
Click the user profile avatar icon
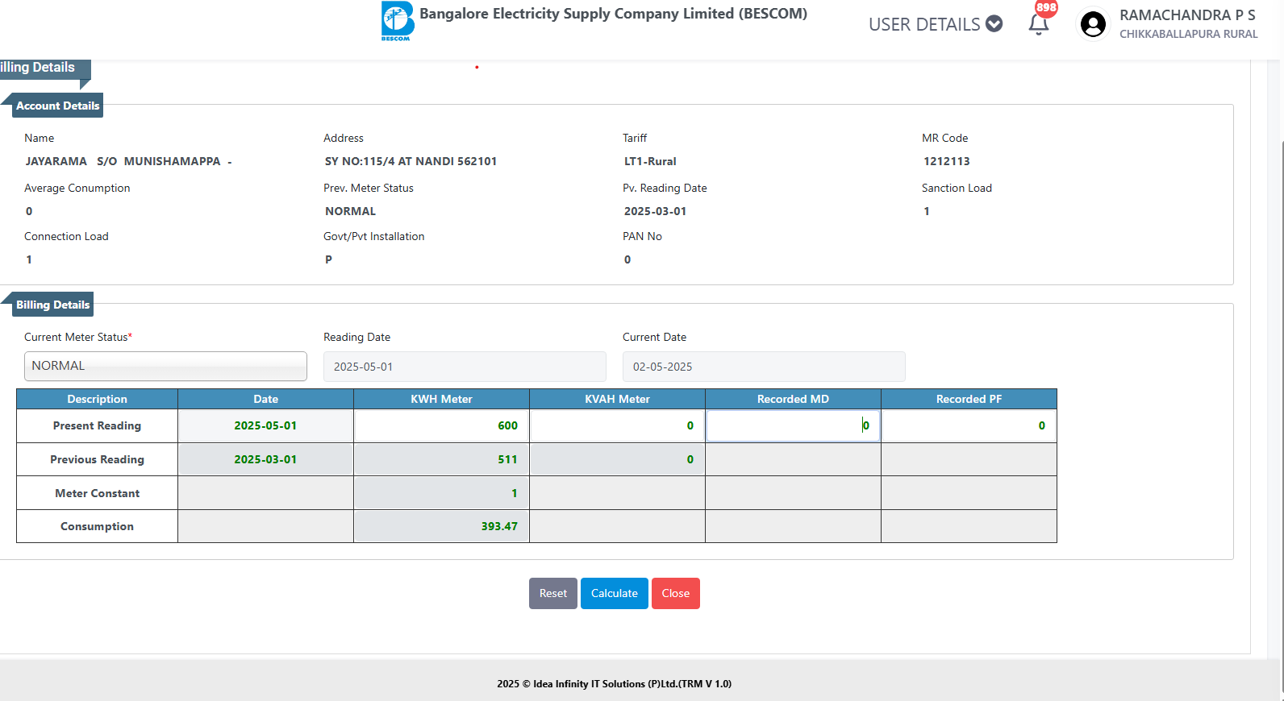pyautogui.click(x=1093, y=24)
